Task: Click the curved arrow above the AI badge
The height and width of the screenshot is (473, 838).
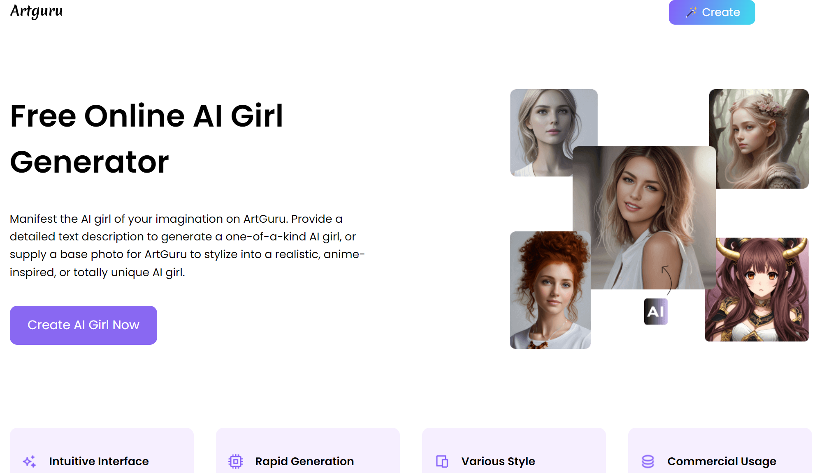Action: click(x=667, y=279)
